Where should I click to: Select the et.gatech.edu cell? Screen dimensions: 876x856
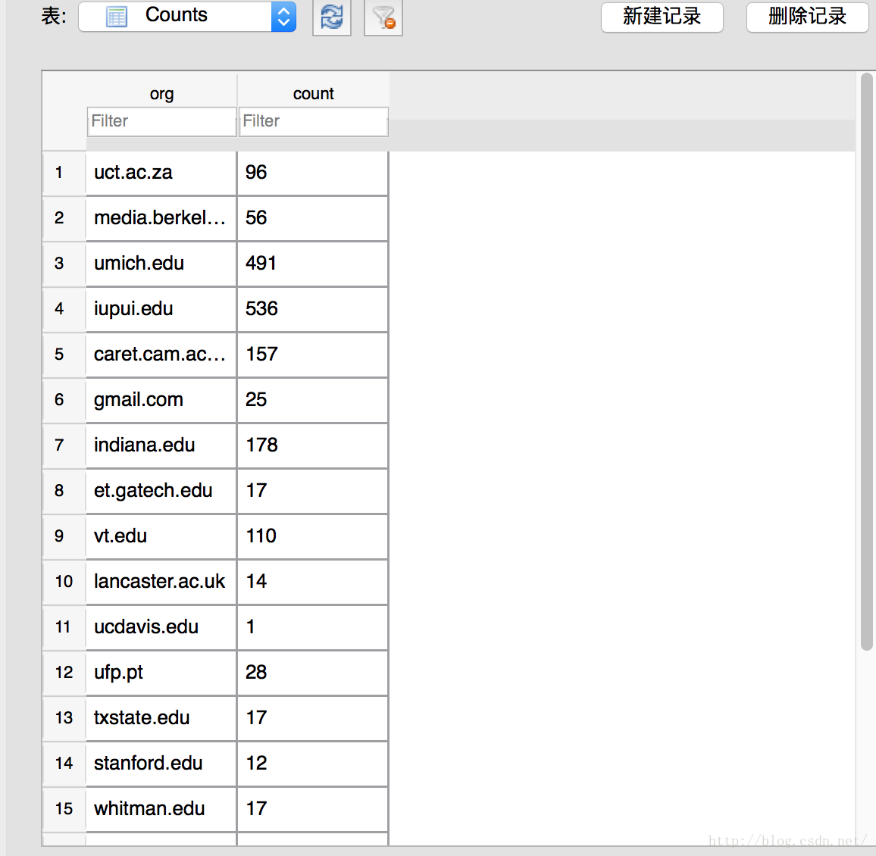pos(161,491)
